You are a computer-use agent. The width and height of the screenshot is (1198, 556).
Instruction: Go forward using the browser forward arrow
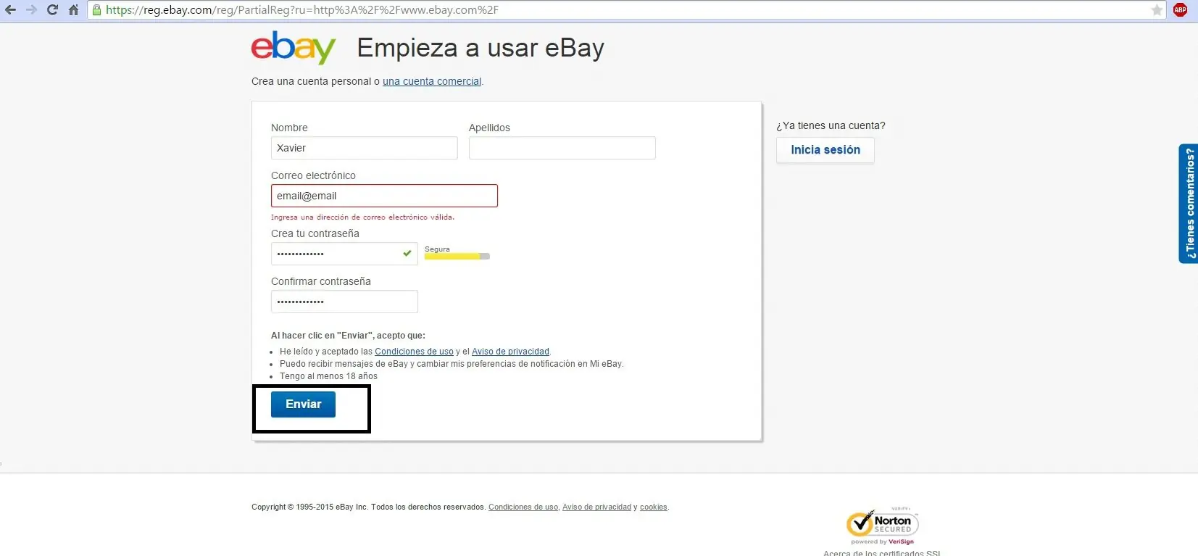tap(31, 10)
